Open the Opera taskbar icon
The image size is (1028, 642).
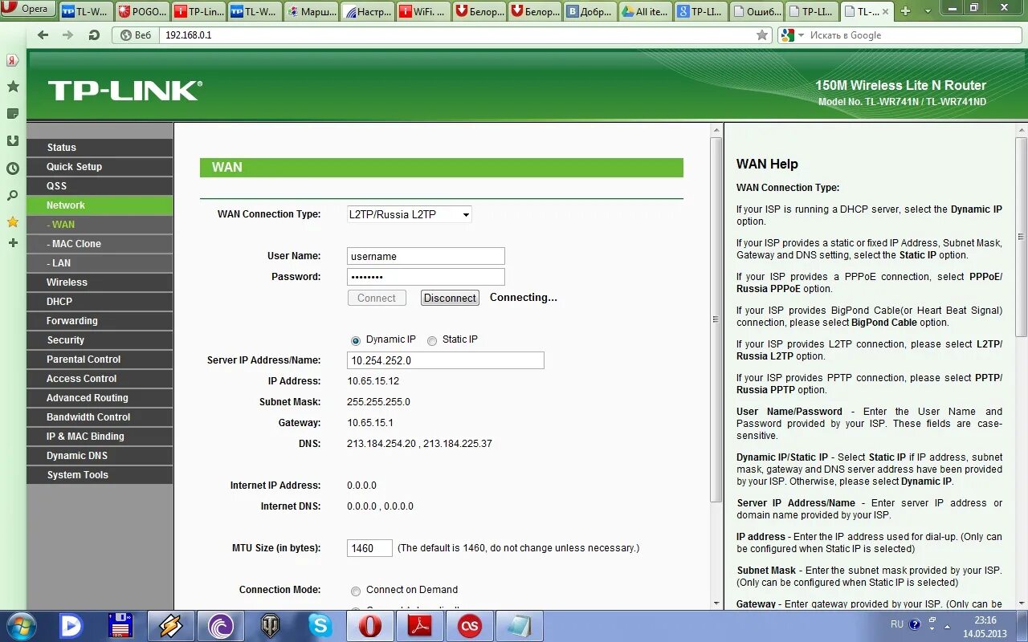point(369,626)
